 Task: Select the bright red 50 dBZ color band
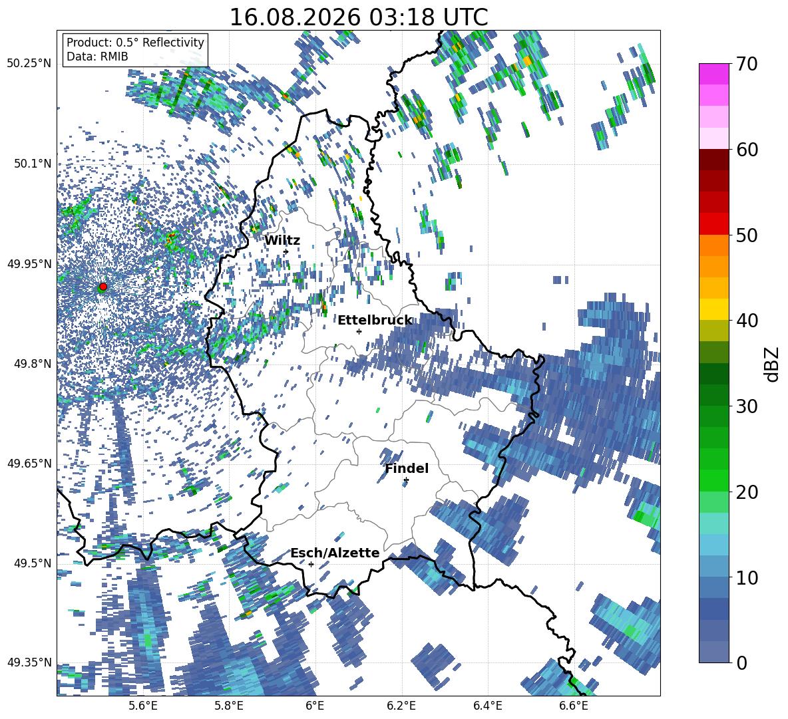[713, 224]
